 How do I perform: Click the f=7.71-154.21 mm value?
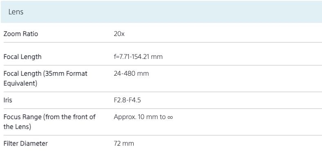coord(138,57)
